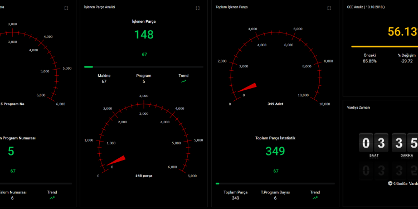The image size is (418, 209).
Task: Click the Trend label beside Takım Numarası
Action: tap(52, 192)
